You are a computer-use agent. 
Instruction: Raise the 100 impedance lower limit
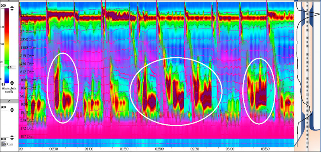pyautogui.click(x=12, y=136)
